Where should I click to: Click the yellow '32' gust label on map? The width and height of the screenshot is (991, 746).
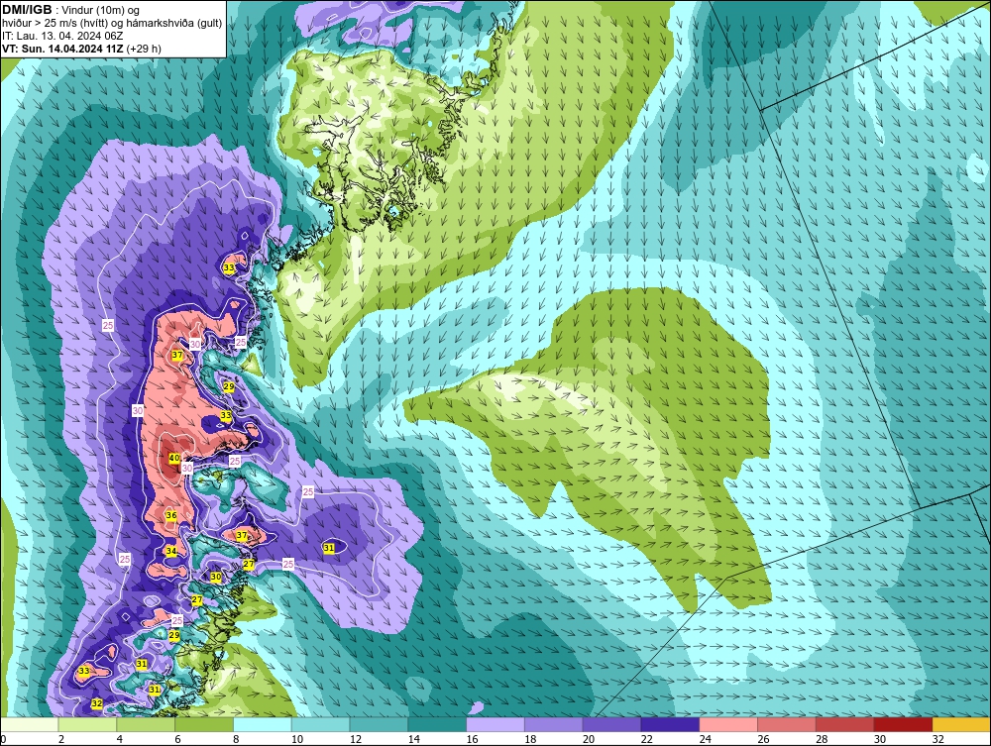coord(97,703)
